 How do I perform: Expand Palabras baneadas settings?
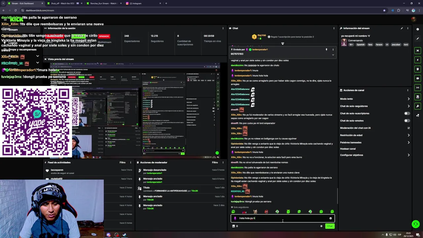click(x=408, y=142)
